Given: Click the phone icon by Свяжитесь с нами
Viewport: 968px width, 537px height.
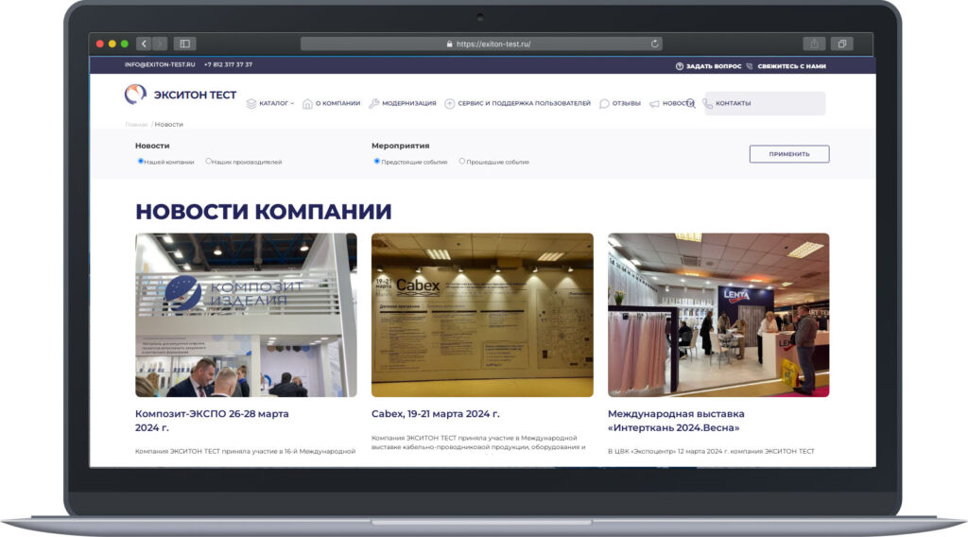Looking at the screenshot, I should (750, 66).
